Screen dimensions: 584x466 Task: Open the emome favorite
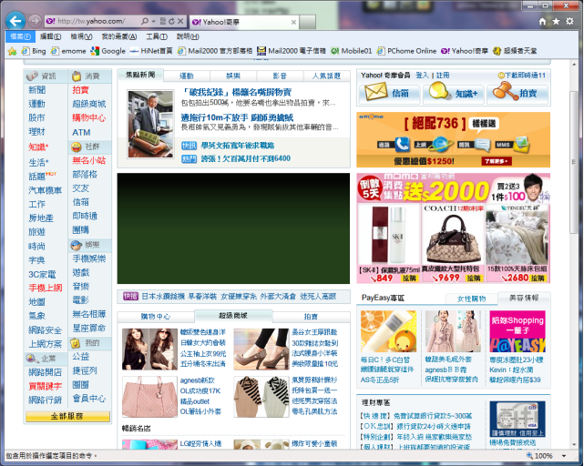(68, 51)
